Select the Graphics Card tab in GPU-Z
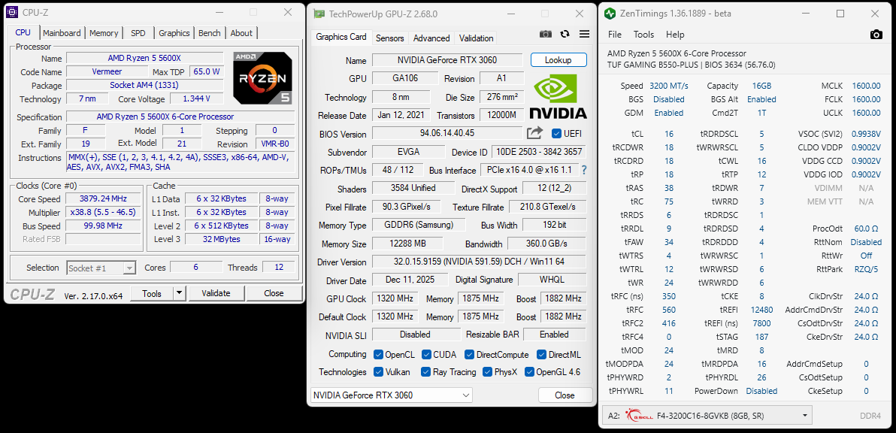896x433 pixels. tap(341, 37)
